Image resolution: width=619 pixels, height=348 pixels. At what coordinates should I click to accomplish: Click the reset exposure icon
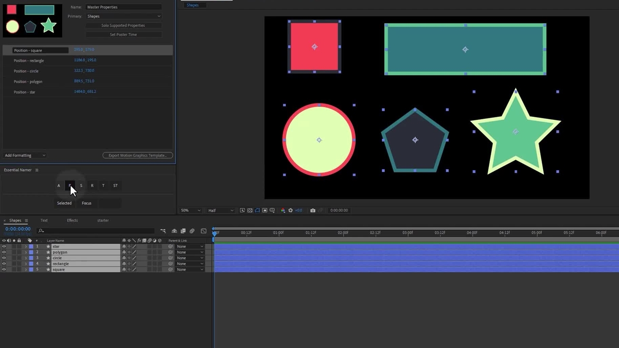point(290,210)
